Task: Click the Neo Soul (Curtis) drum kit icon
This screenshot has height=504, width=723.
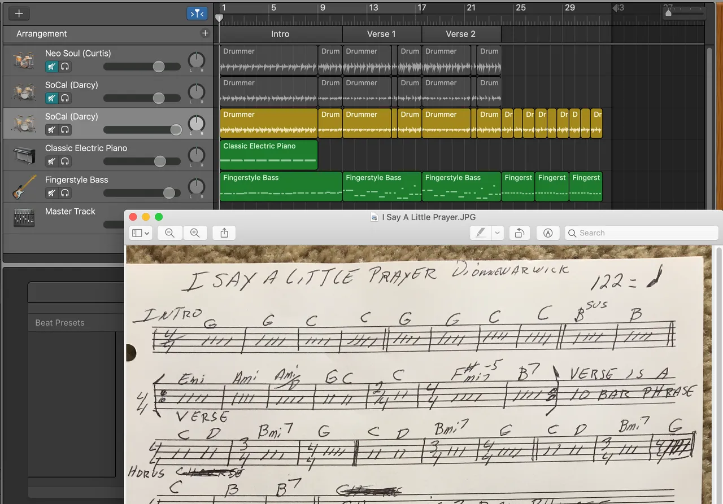Action: point(24,60)
